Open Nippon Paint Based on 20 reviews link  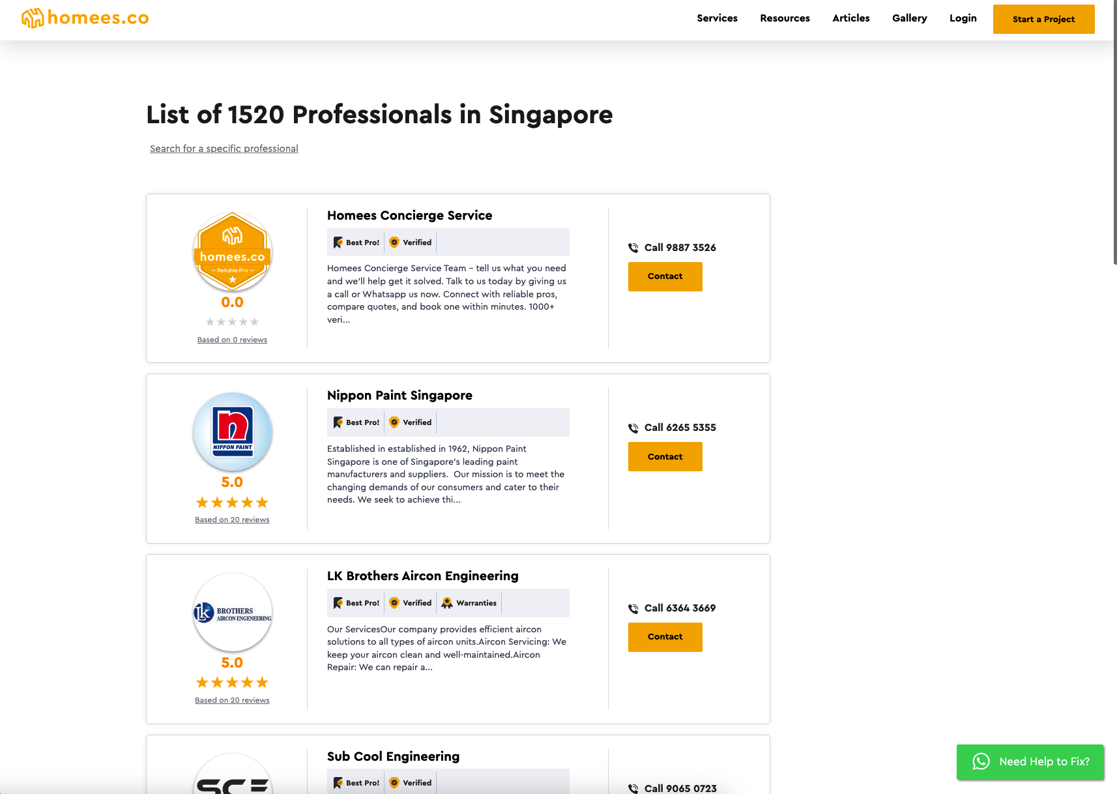pos(232,520)
